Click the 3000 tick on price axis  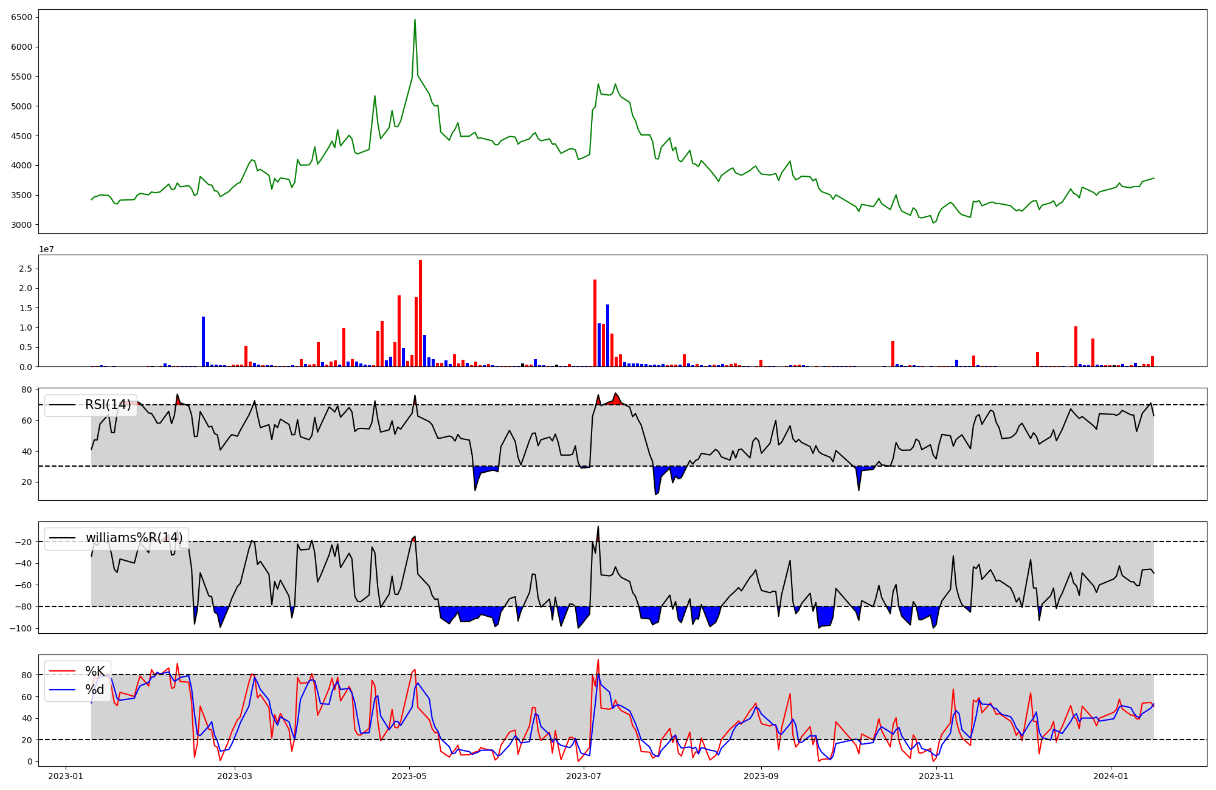point(22,225)
